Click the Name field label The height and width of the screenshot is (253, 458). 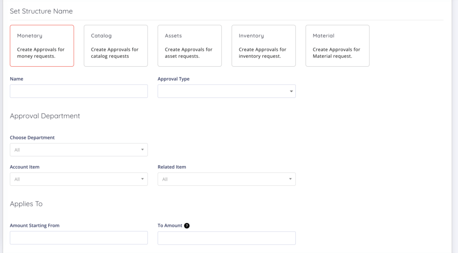pos(17,79)
